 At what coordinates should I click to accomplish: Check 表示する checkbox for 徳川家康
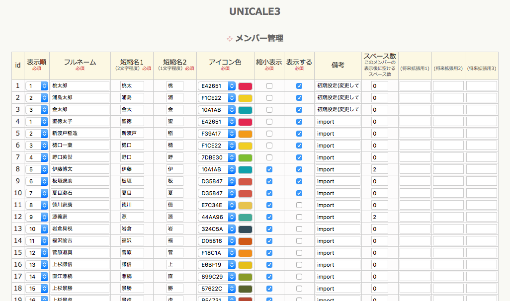pos(299,205)
